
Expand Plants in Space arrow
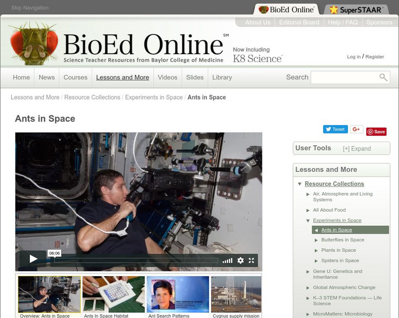(x=316, y=250)
